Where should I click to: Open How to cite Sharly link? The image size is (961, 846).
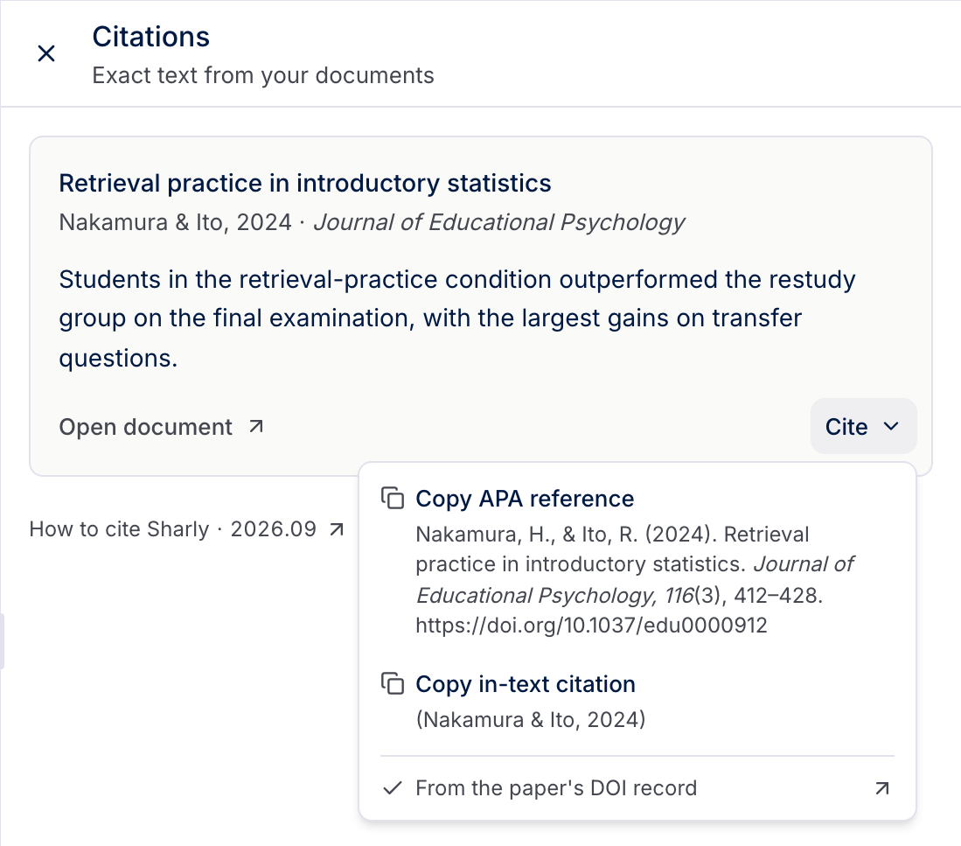(186, 529)
